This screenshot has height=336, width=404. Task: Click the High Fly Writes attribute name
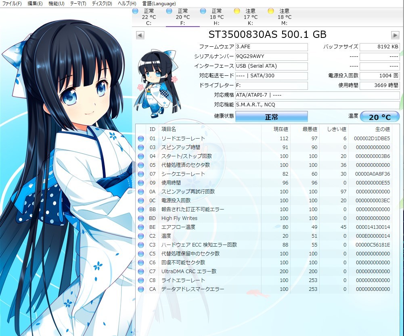pyautogui.click(x=179, y=218)
